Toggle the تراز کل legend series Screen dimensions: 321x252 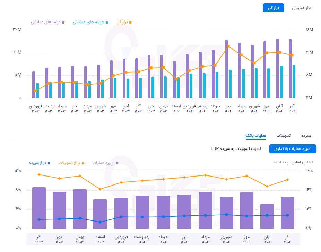point(124,22)
